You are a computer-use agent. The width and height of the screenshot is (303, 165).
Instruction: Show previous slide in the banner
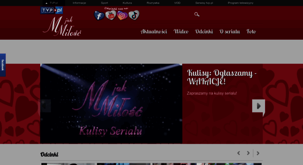(44, 106)
